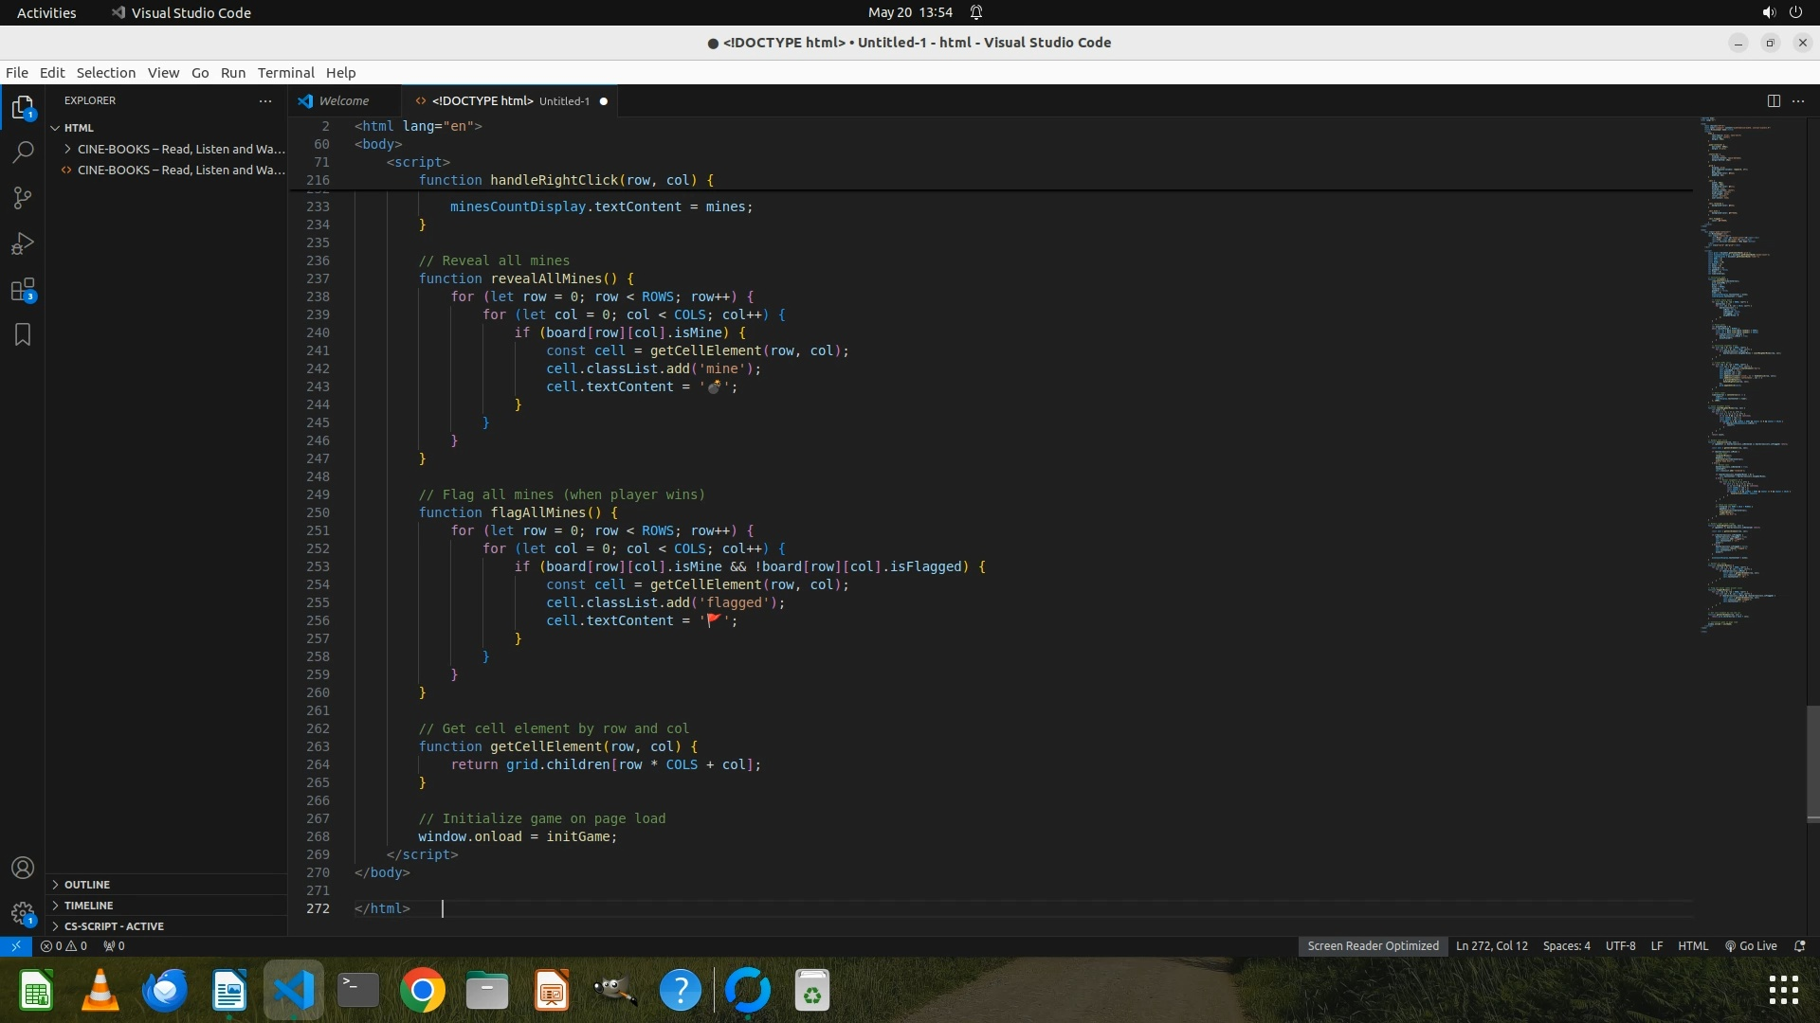Expand the OUTLINE section

click(x=87, y=884)
